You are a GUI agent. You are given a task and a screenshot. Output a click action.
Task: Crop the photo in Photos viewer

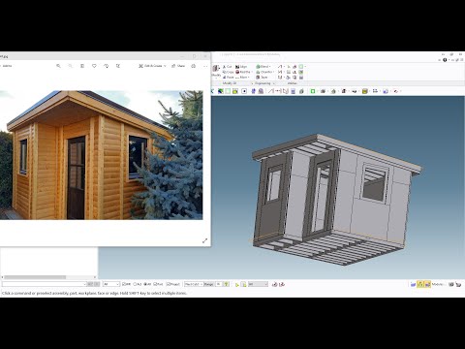tap(118, 66)
